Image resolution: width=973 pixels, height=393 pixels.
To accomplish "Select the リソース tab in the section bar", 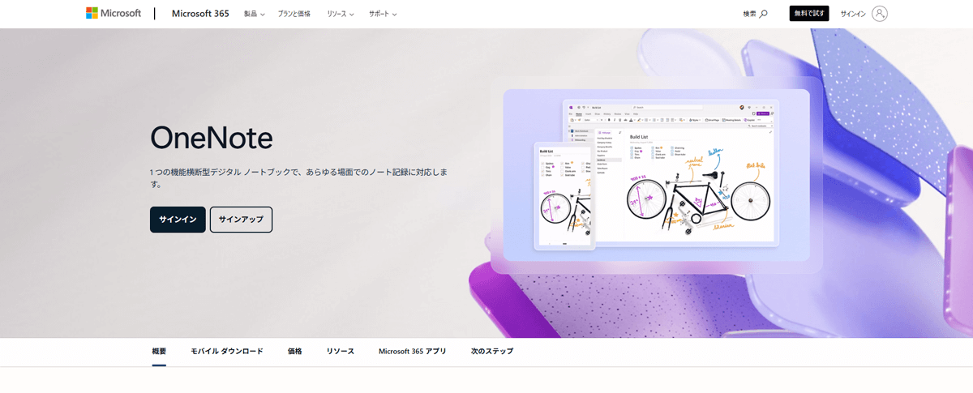I will pos(341,351).
